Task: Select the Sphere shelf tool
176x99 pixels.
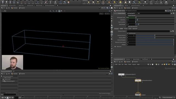Action: [7, 2]
